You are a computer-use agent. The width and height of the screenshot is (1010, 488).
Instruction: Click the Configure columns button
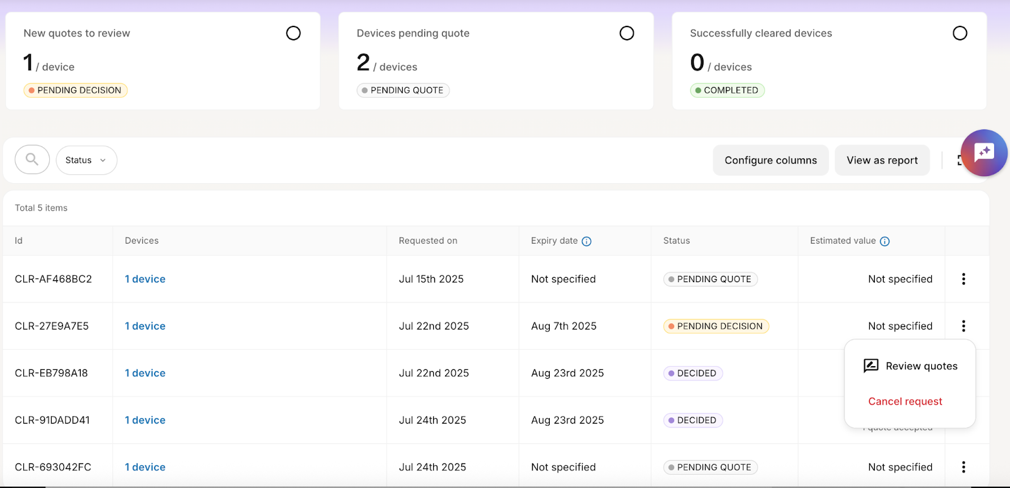[x=770, y=160]
